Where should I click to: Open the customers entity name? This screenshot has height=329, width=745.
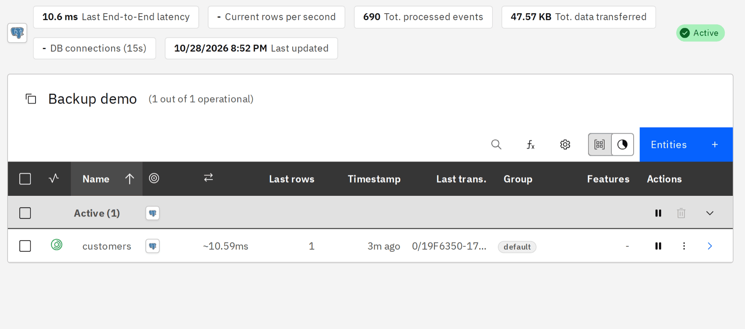(x=107, y=246)
